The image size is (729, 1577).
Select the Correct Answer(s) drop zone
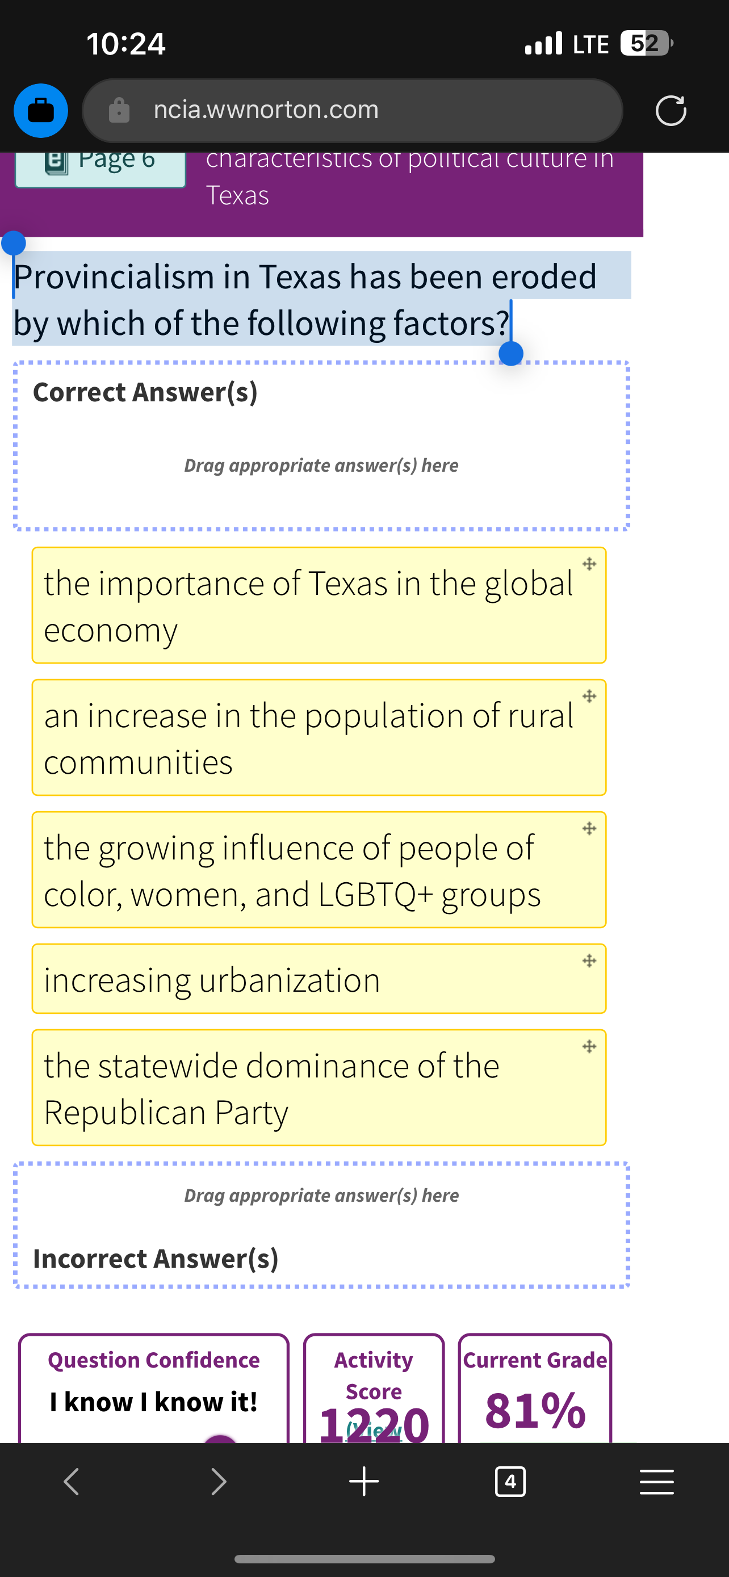pyautogui.click(x=322, y=444)
